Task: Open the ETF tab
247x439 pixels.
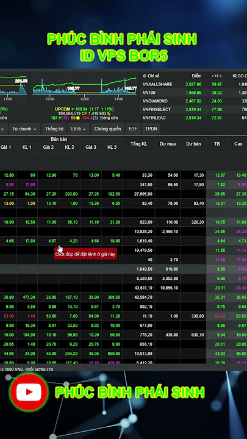Action: pos(133,129)
